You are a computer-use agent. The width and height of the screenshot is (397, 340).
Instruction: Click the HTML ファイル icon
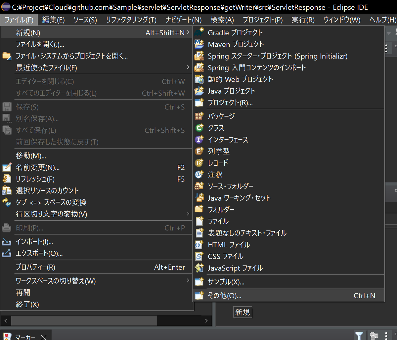pyautogui.click(x=199, y=245)
